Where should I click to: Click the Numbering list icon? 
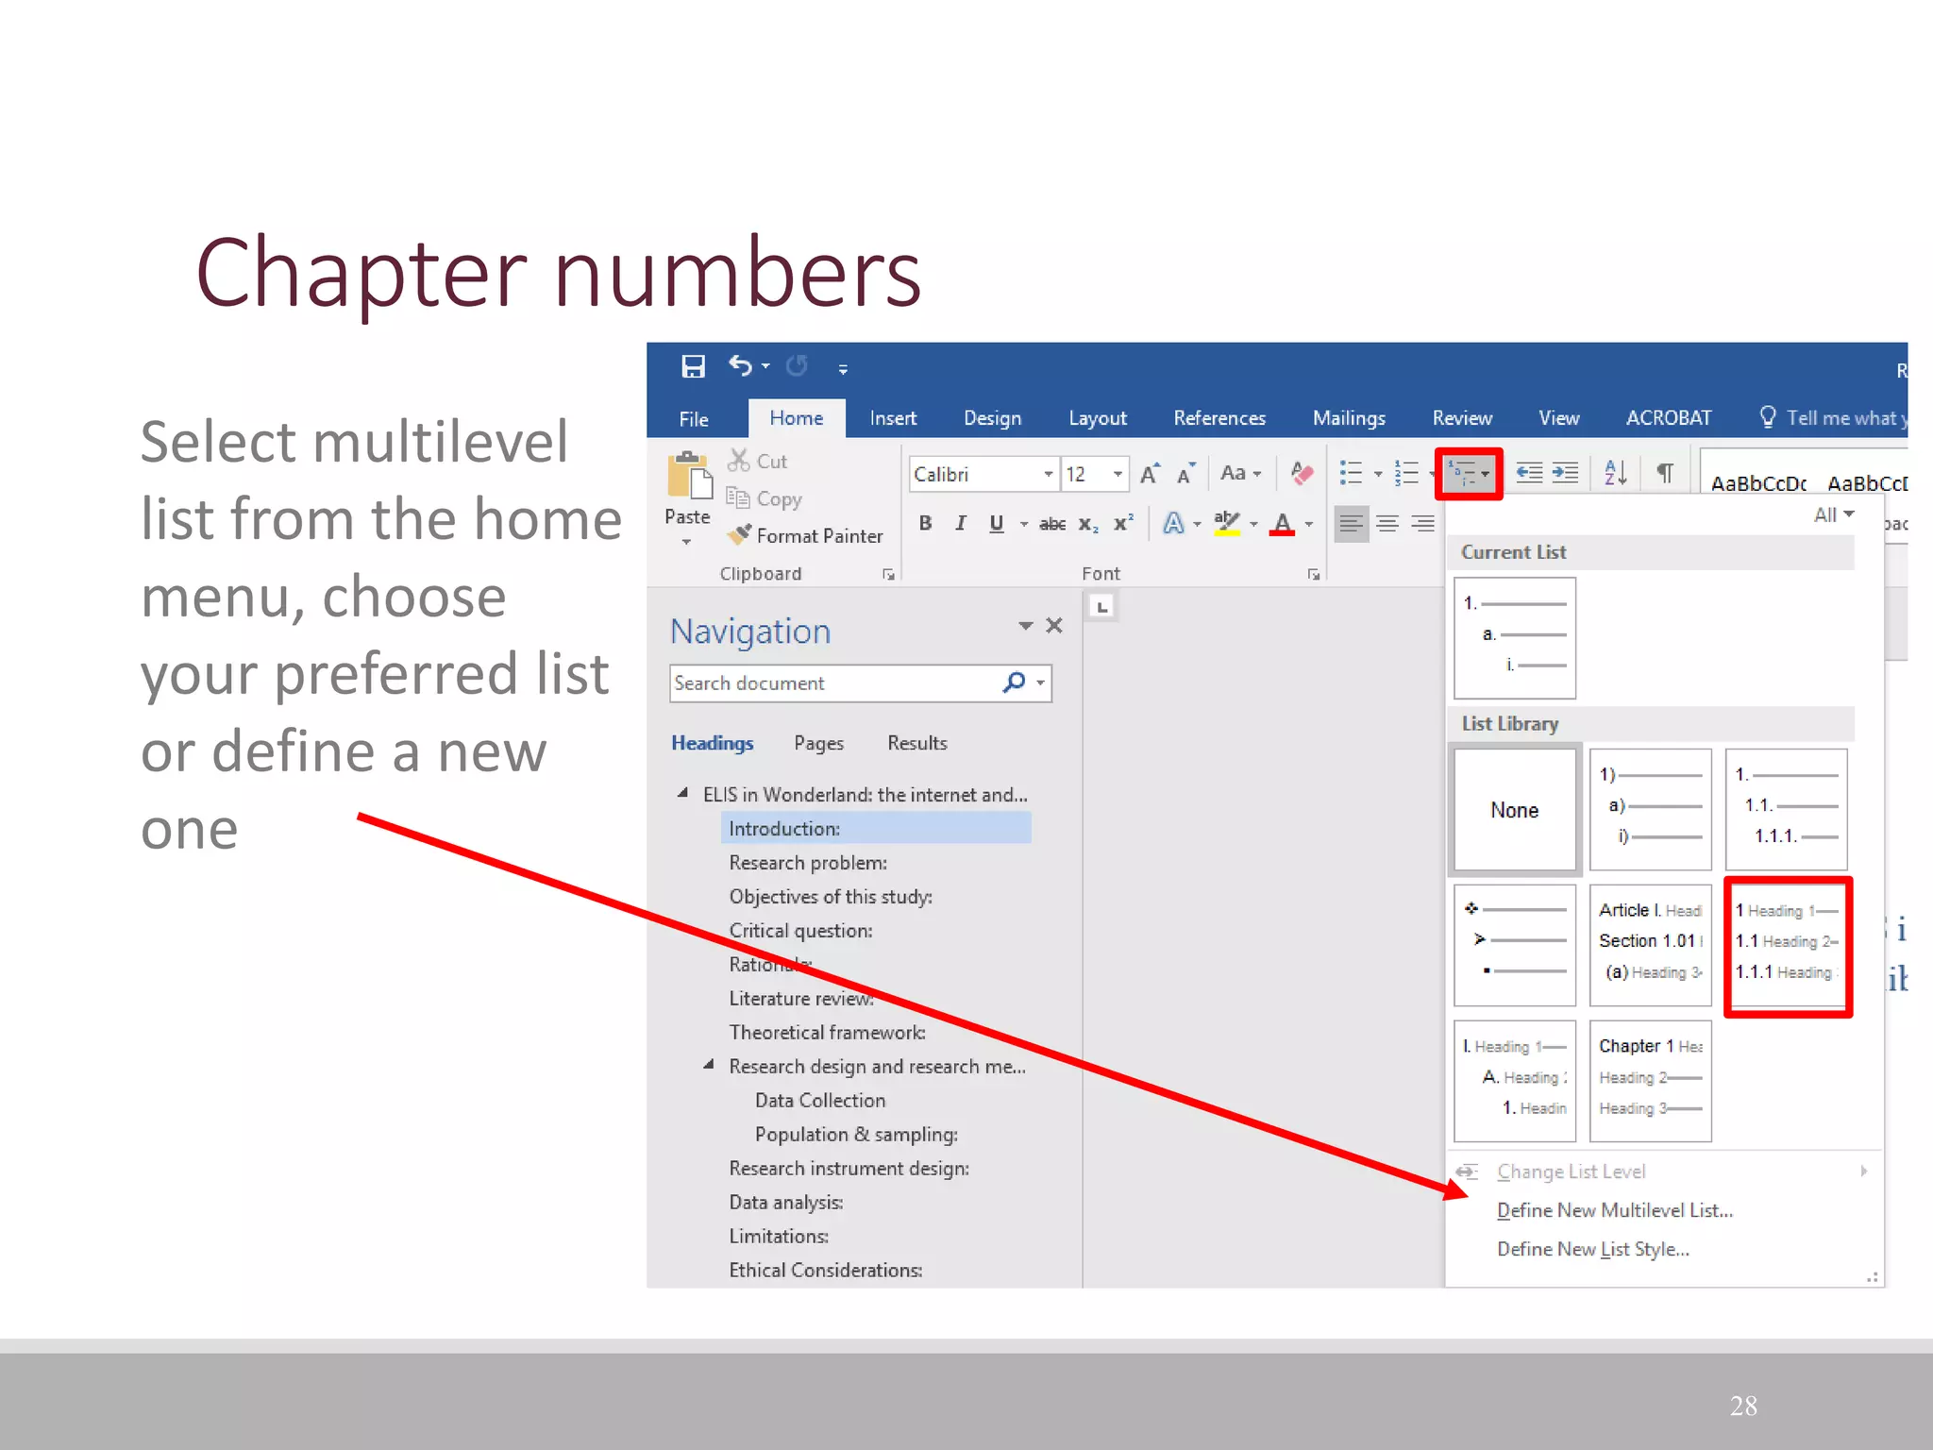(1406, 473)
